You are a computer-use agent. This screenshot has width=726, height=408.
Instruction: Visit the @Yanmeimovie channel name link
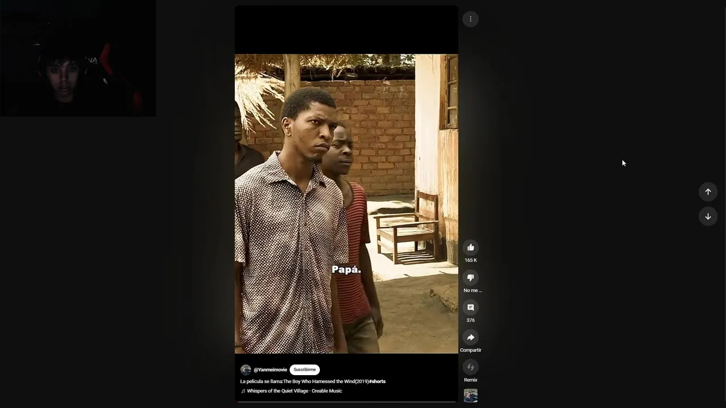coord(270,370)
